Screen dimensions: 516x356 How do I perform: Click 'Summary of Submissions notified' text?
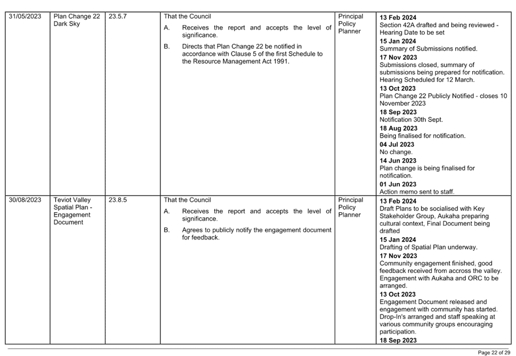428,49
